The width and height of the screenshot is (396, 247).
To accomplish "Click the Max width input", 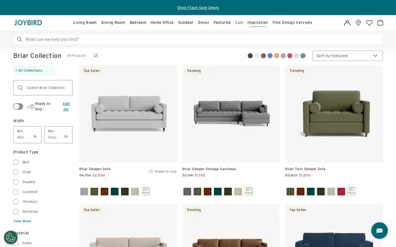I will (58, 134).
